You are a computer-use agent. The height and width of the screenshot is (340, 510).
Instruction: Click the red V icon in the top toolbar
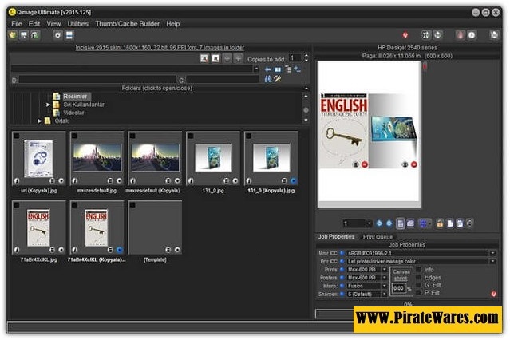pos(405,35)
